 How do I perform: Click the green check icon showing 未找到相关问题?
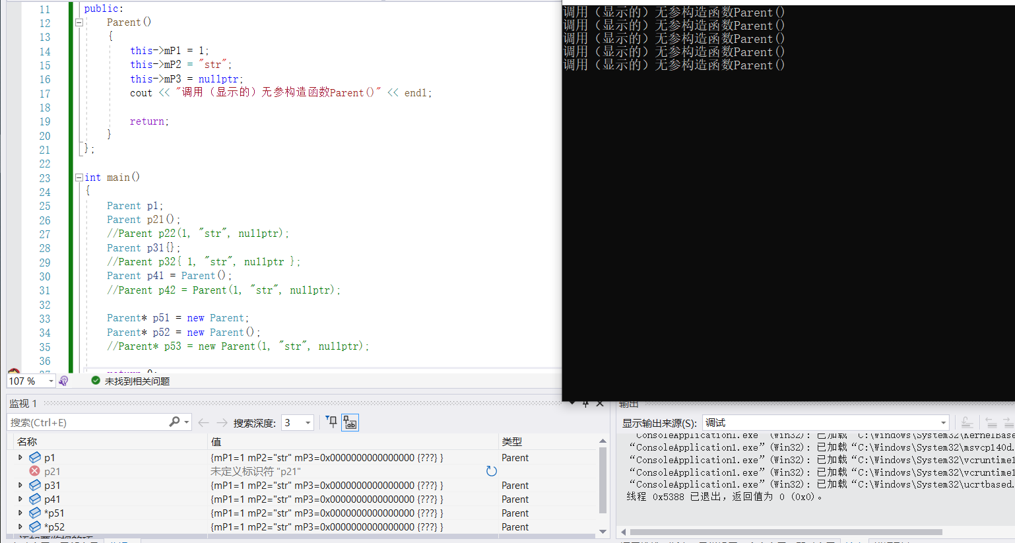pos(96,381)
